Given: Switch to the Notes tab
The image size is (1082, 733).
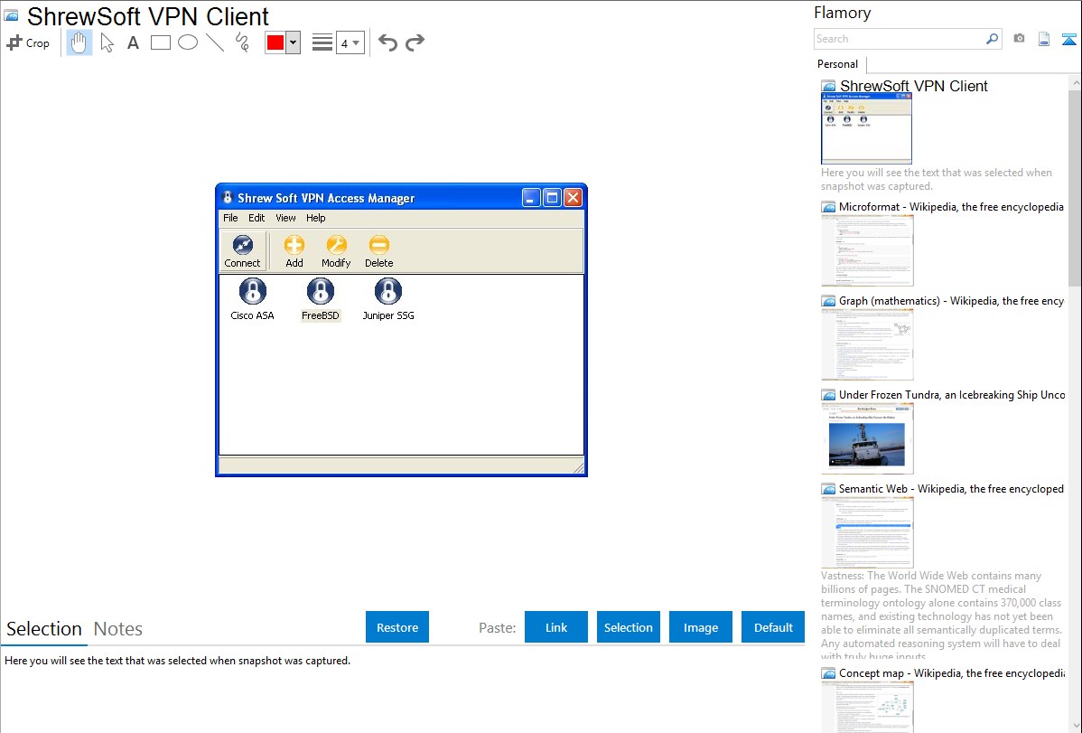Looking at the screenshot, I should pos(118,629).
